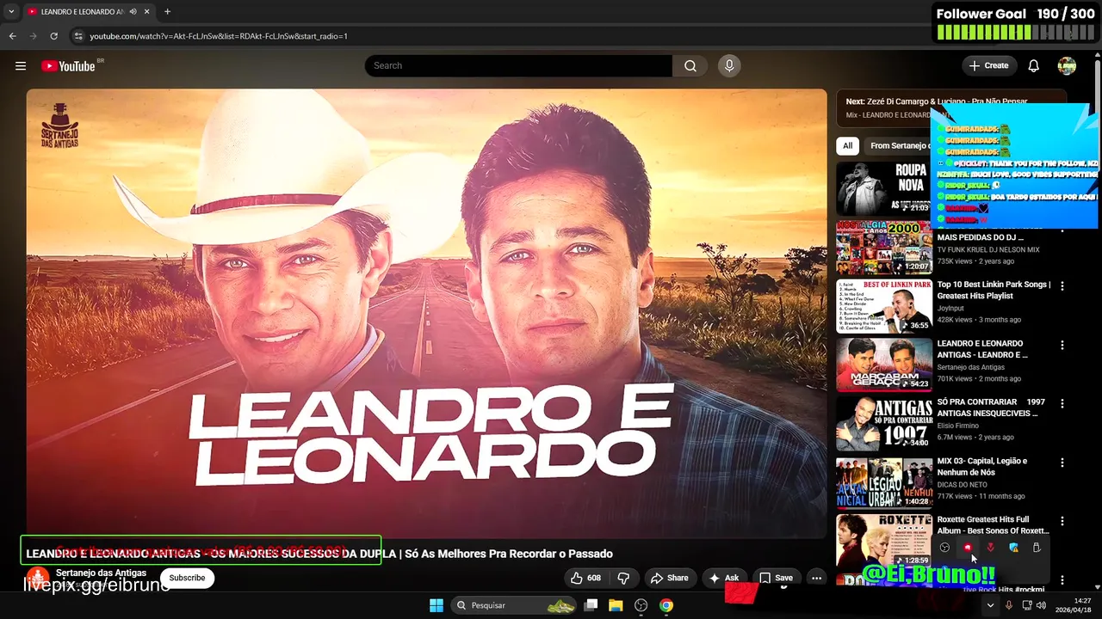Focus the YouTube search field
1102x619 pixels.
[x=518, y=66]
